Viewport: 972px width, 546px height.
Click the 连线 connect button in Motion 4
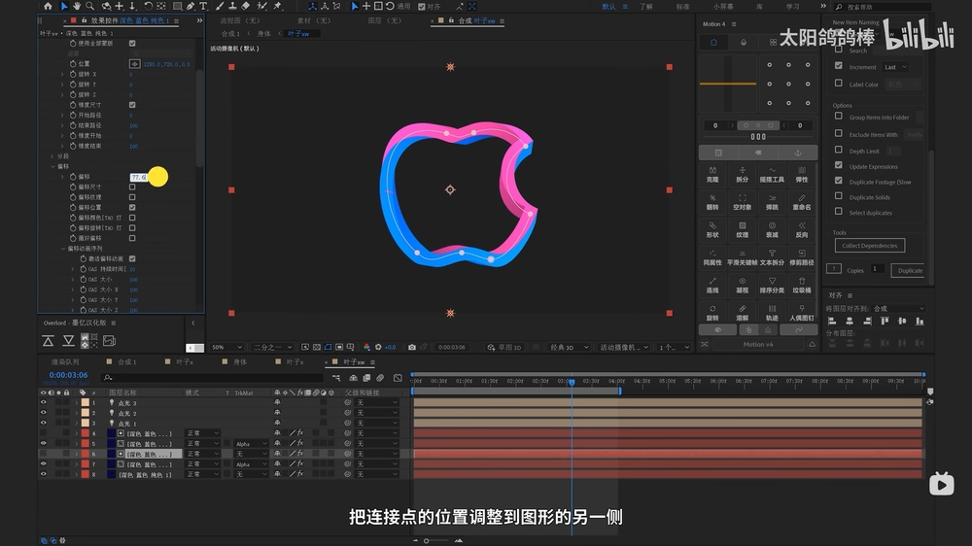(712, 285)
